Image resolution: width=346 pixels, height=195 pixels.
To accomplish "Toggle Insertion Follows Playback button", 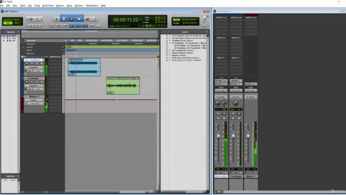I will click(x=91, y=26).
